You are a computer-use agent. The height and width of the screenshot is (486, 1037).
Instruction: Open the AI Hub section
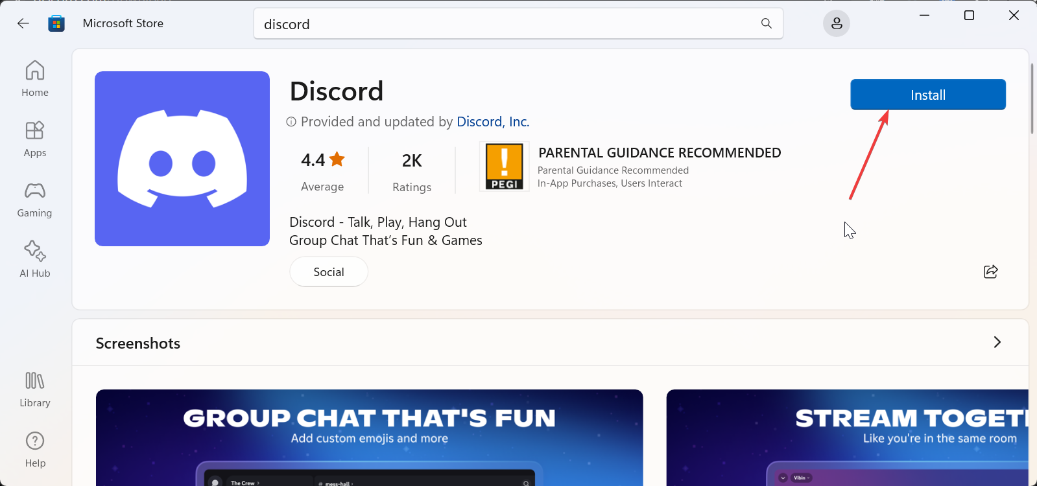tap(35, 259)
